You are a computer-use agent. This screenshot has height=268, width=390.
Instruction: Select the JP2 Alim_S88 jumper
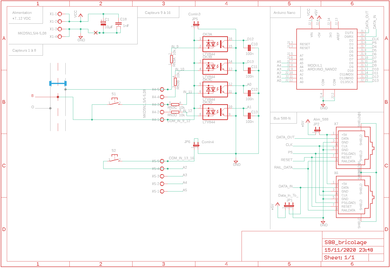(317, 130)
